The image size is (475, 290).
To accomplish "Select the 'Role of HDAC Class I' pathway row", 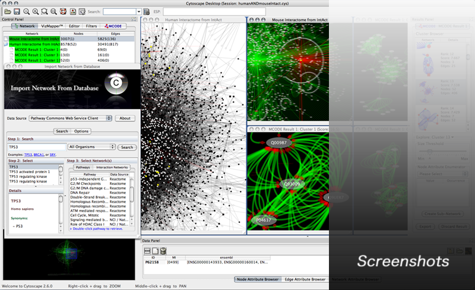I will click(x=100, y=224).
